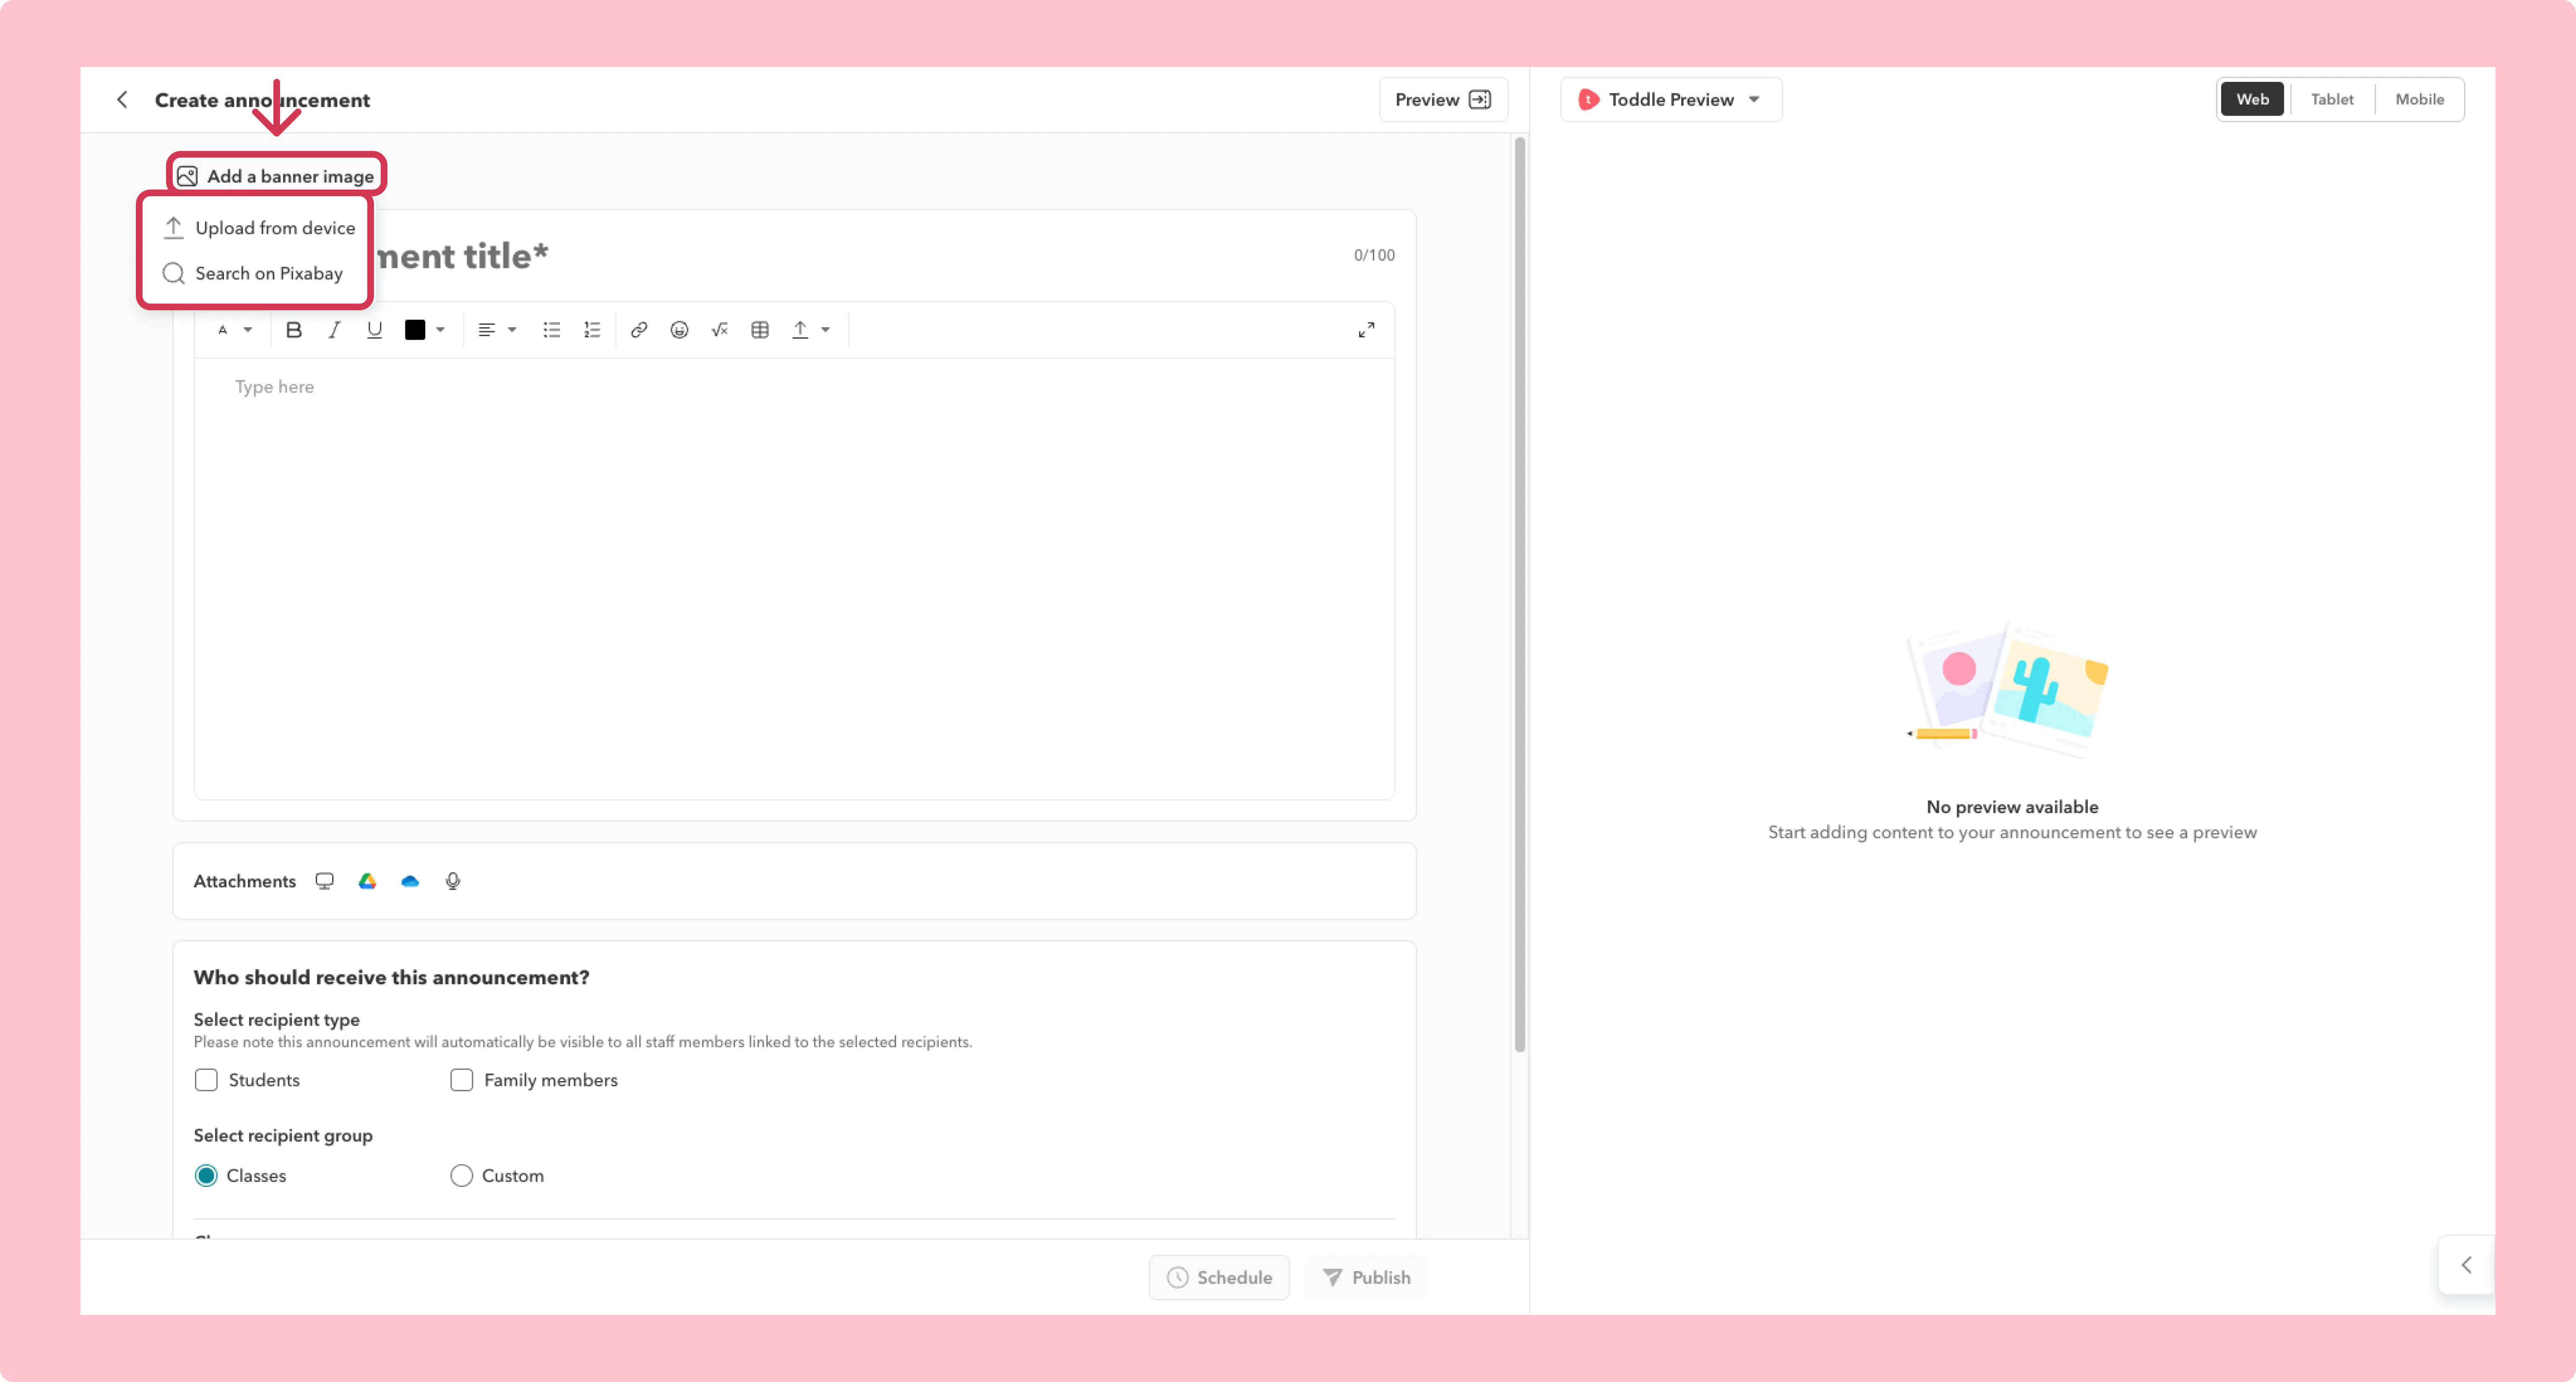Switch preview to Web
Image resolution: width=2576 pixels, height=1382 pixels.
point(2252,99)
